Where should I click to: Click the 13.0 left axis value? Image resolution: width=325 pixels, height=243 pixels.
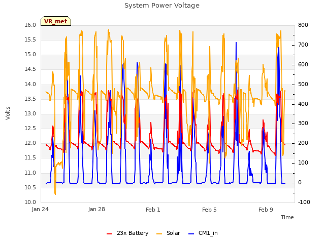(30, 113)
